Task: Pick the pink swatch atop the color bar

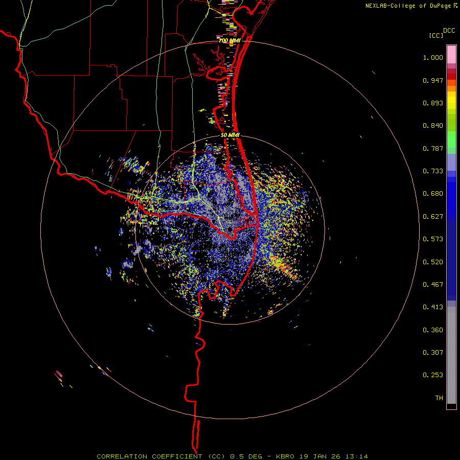Action: [451, 54]
